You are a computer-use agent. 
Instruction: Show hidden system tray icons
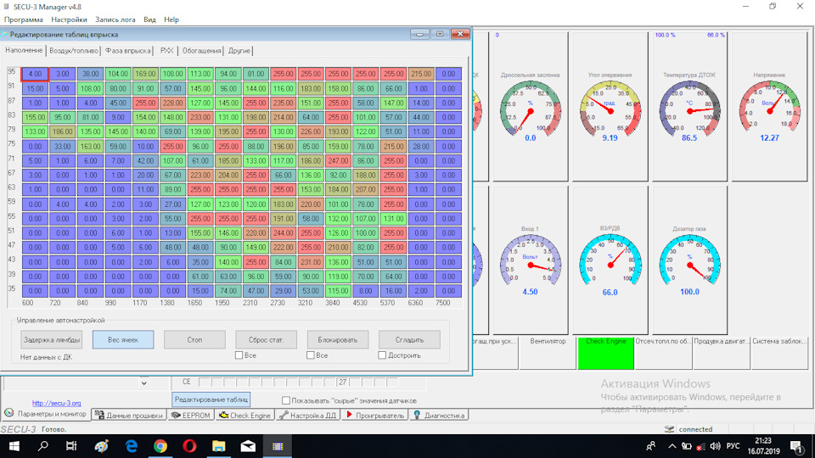pos(672,446)
